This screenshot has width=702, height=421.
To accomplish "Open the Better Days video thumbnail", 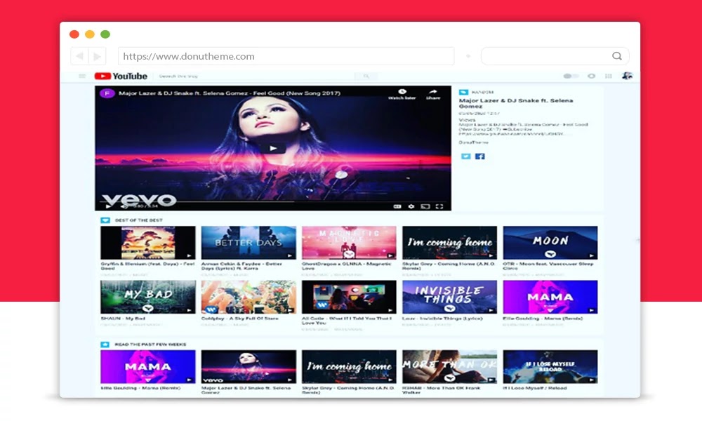I will pyautogui.click(x=249, y=243).
